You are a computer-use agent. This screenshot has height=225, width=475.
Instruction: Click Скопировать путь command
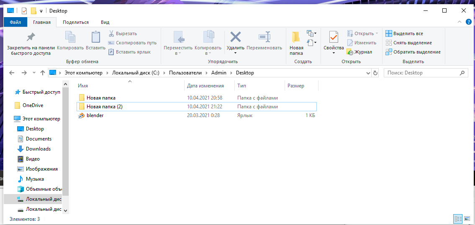(132, 43)
